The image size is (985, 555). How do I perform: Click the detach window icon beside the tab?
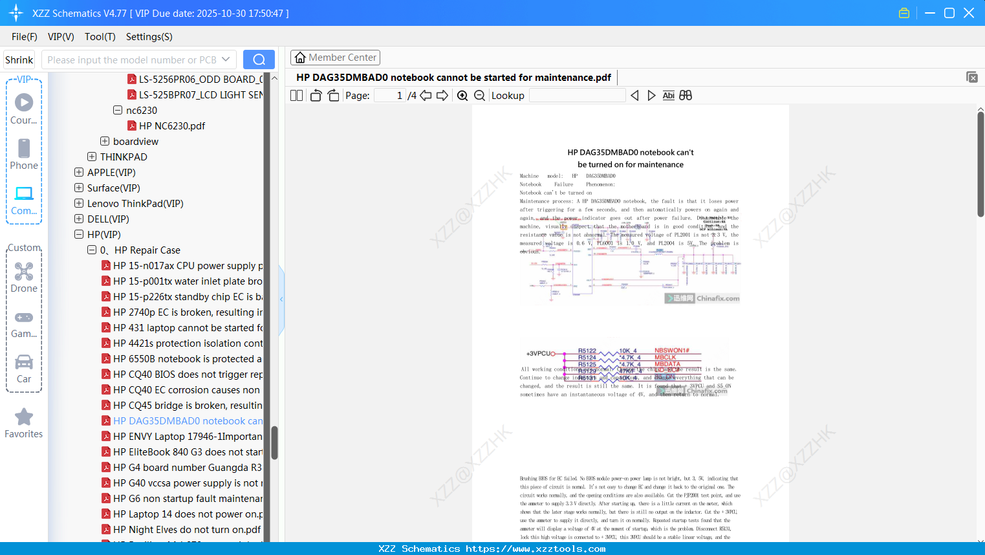[x=972, y=77]
